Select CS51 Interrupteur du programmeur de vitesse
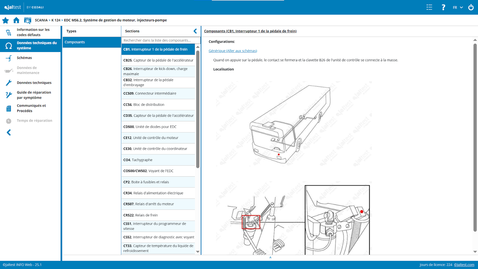Screen dimensions: 478x269 [x=158, y=226]
